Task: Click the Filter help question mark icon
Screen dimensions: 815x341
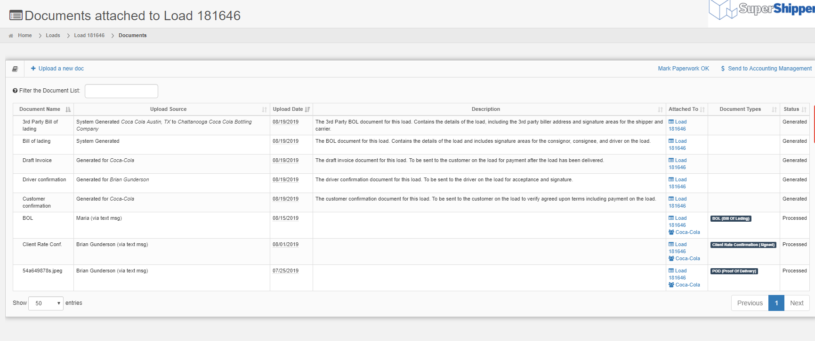Action: (15, 91)
